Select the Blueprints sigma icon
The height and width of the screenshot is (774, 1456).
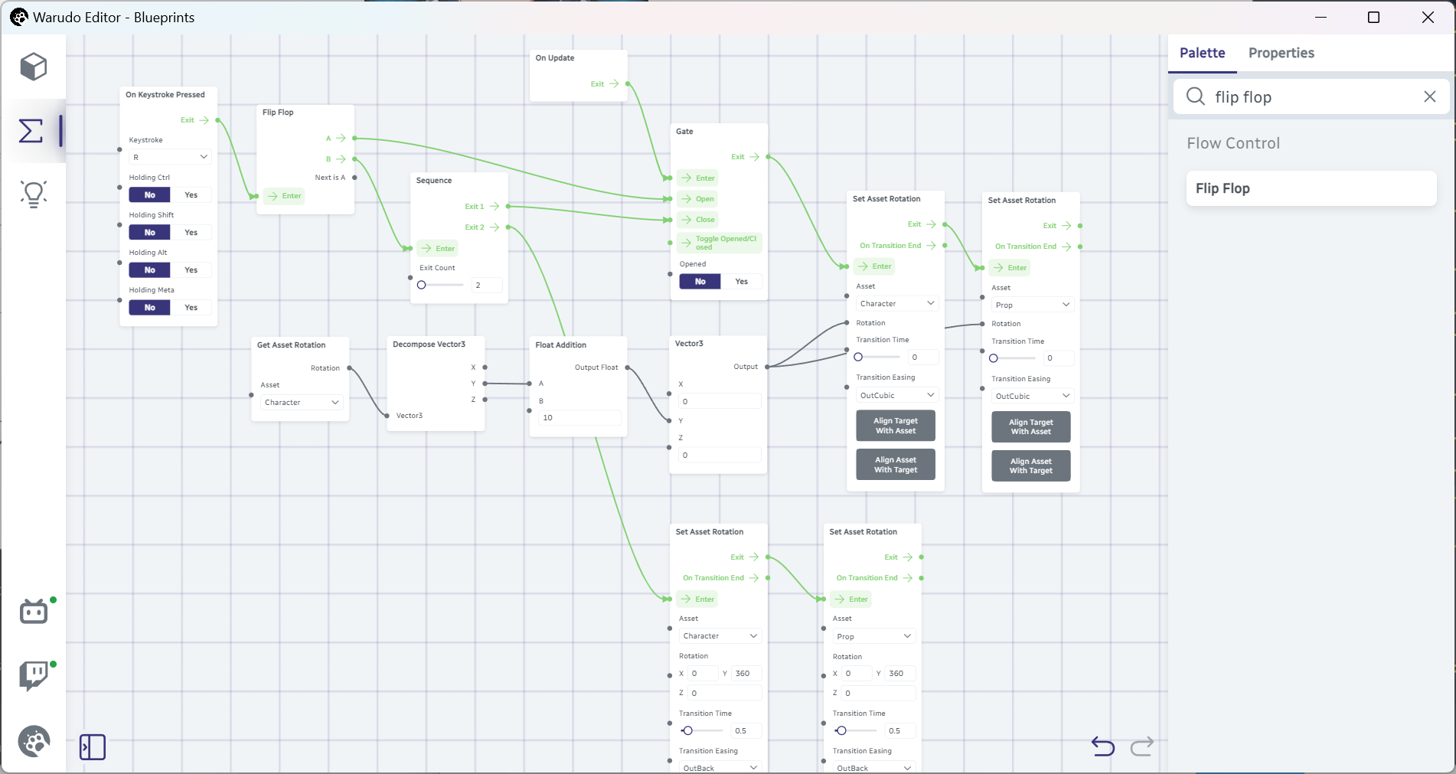point(31,131)
